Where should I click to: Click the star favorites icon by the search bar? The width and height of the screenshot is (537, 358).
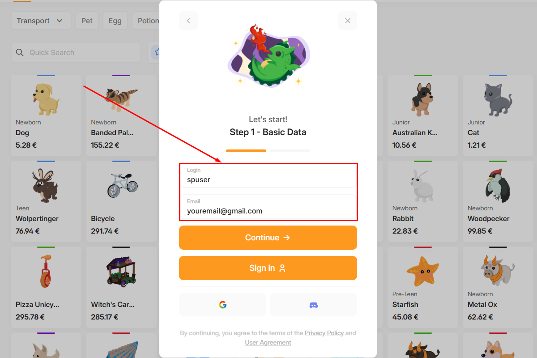point(156,52)
